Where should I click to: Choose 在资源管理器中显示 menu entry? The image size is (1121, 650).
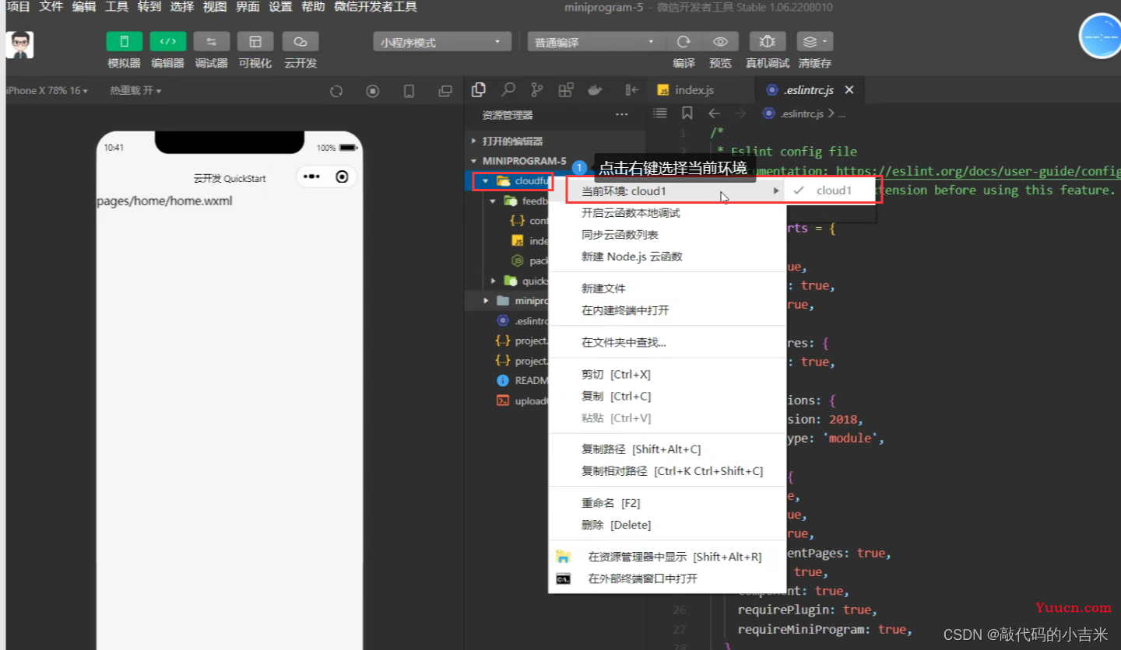(667, 557)
